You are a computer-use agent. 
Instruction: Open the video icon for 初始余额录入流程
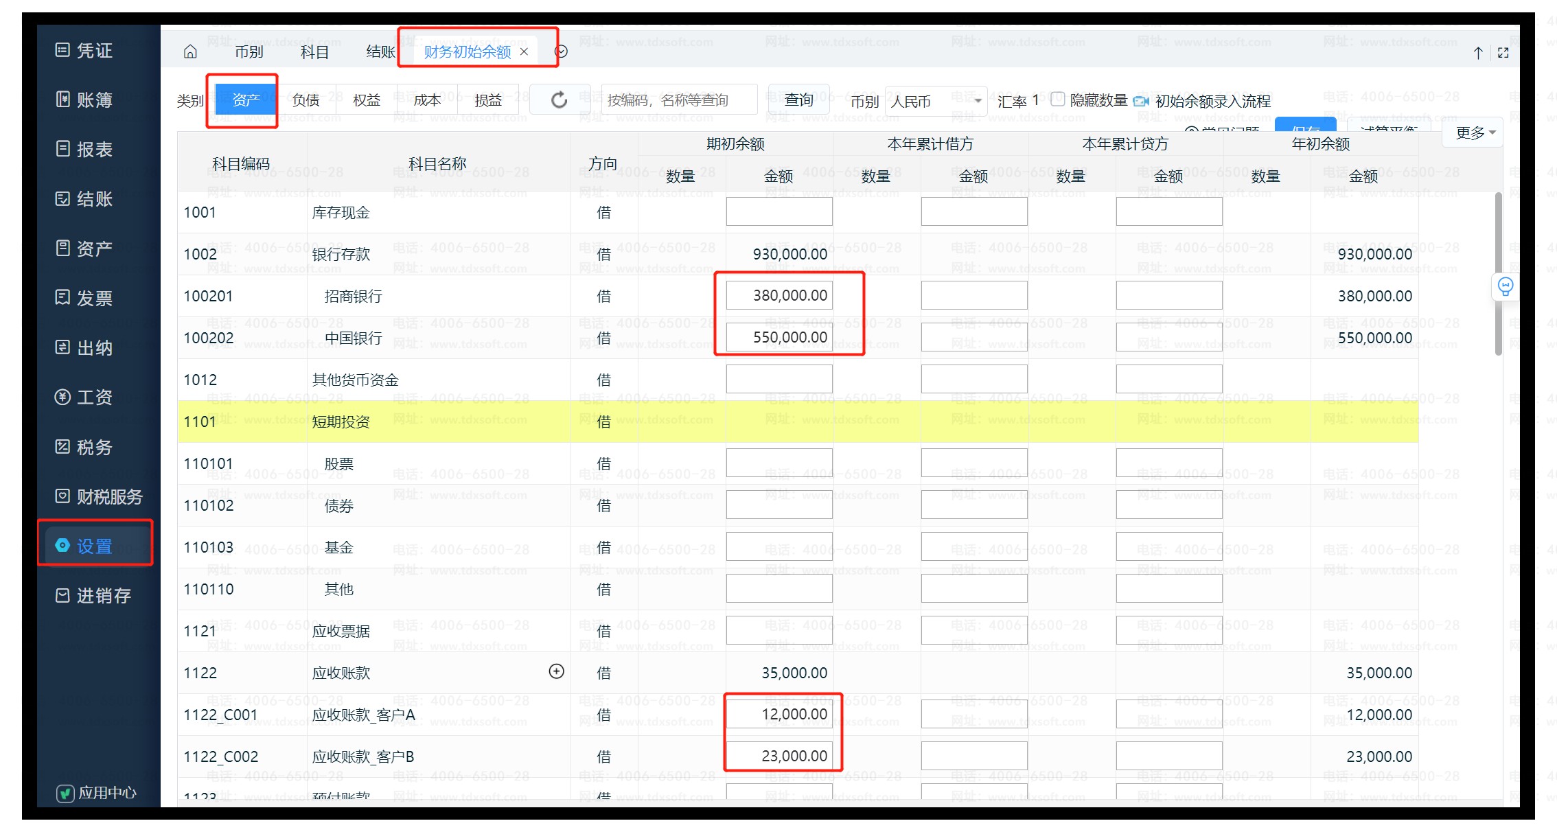pos(1140,101)
